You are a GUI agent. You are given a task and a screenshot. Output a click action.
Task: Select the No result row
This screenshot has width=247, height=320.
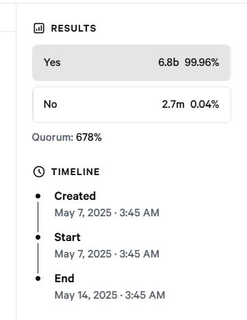click(x=131, y=104)
